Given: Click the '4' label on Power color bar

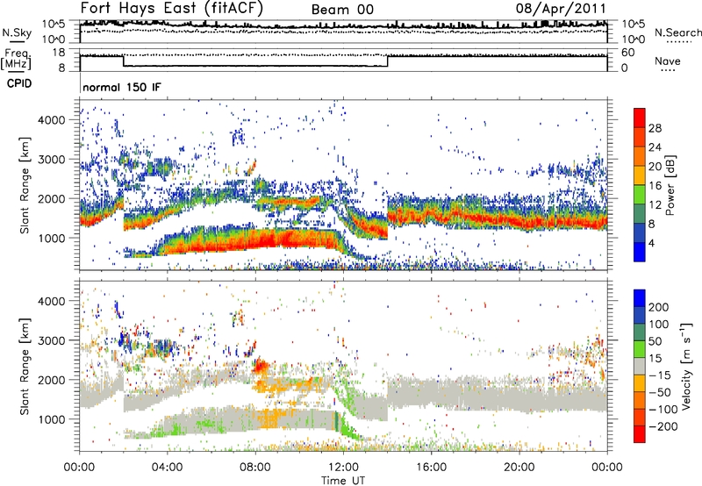Looking at the screenshot, I should [x=652, y=244].
